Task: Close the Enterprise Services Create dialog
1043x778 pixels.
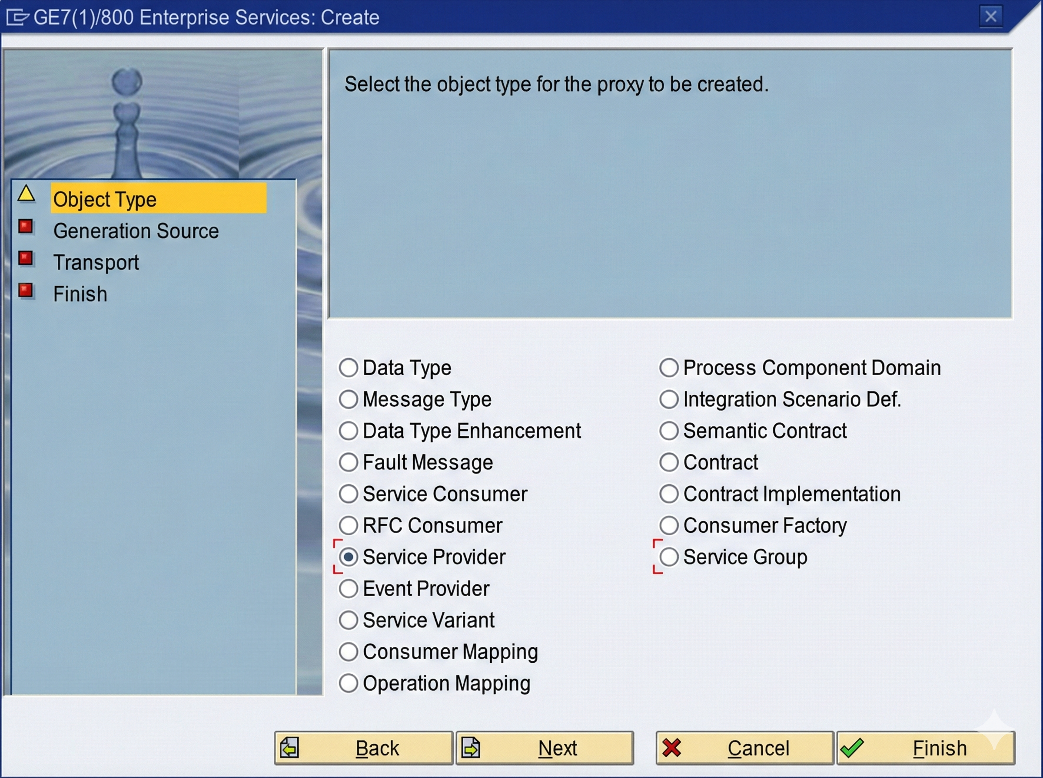Action: (990, 16)
